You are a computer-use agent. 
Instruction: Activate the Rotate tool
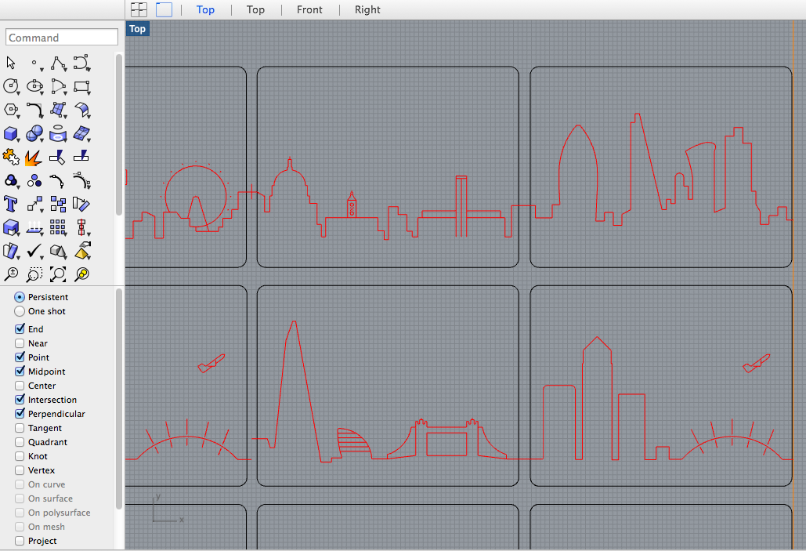[x=81, y=205]
